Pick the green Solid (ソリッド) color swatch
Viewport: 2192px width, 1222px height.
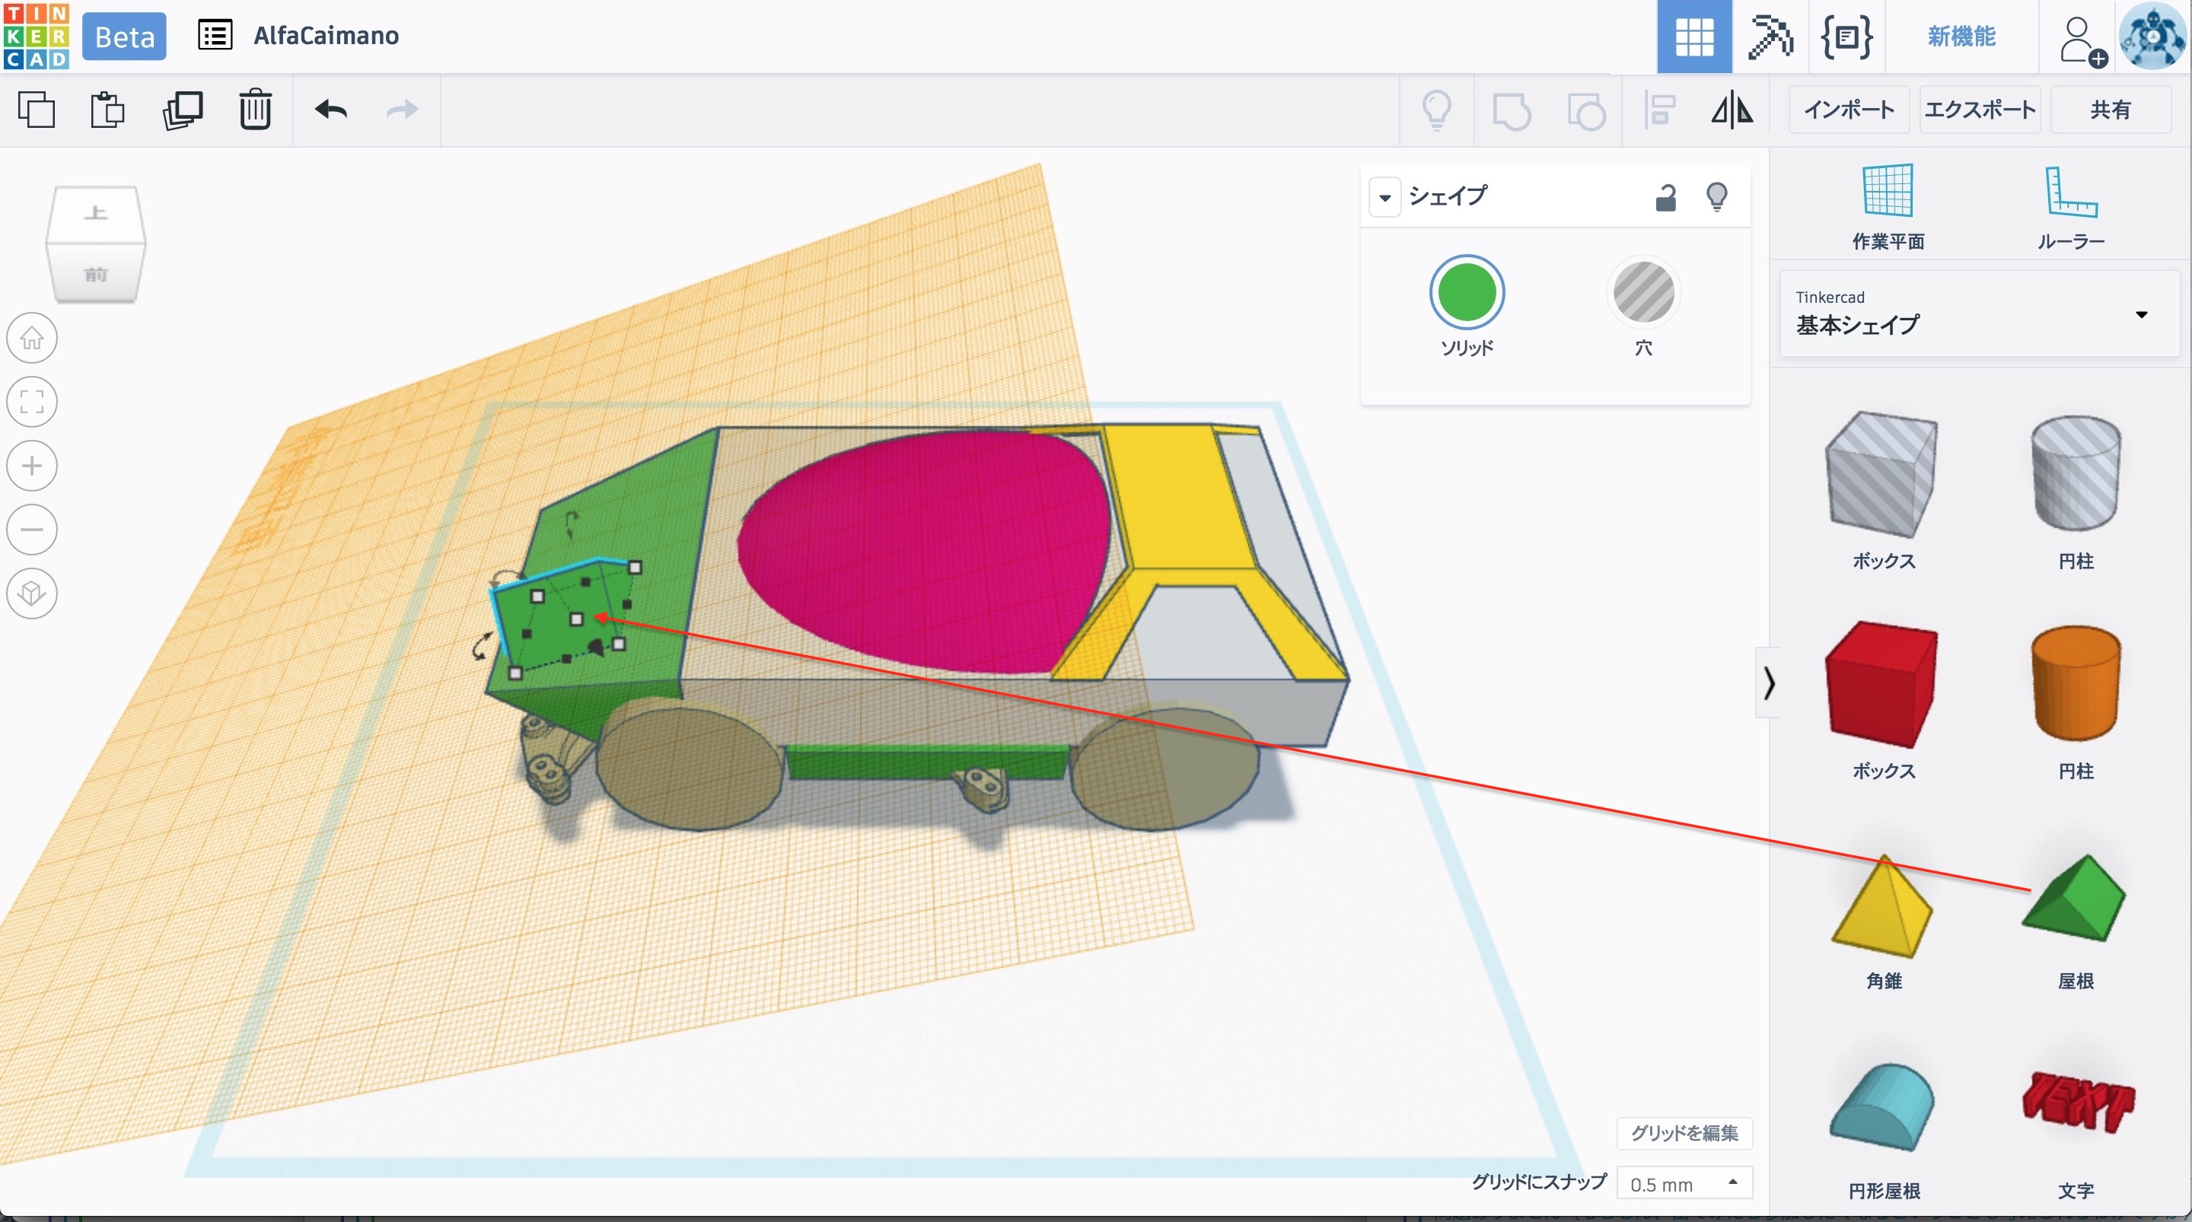click(x=1466, y=292)
